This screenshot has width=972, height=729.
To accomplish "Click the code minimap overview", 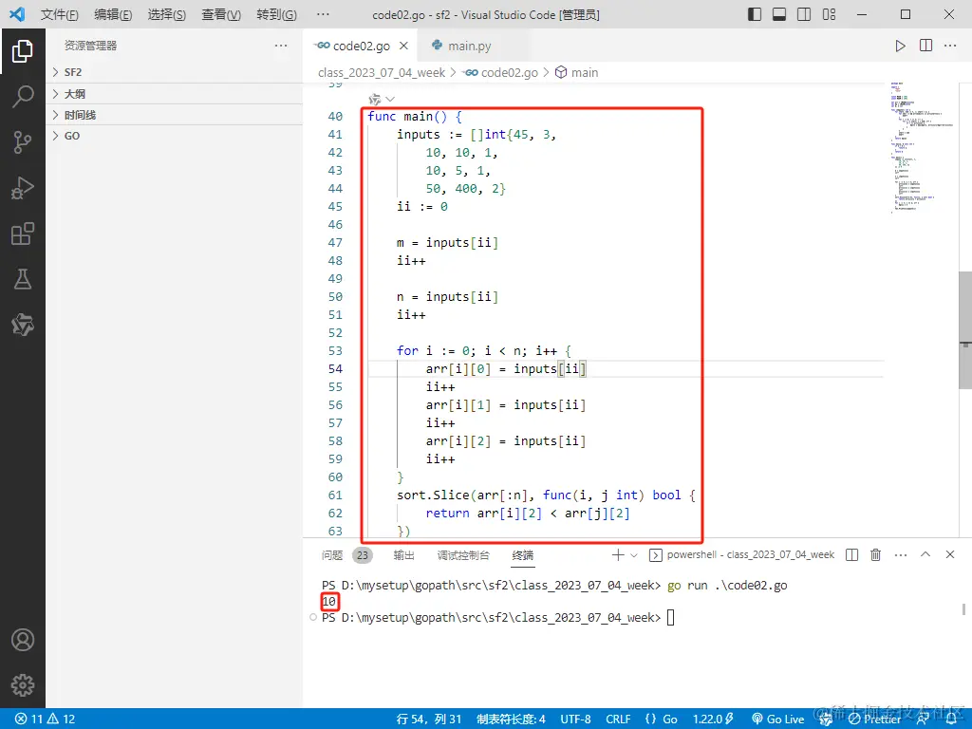I will (x=921, y=147).
